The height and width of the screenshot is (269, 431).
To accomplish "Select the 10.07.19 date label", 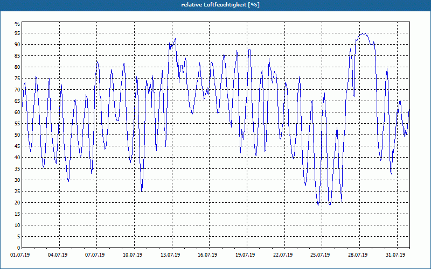I will pos(133,255).
